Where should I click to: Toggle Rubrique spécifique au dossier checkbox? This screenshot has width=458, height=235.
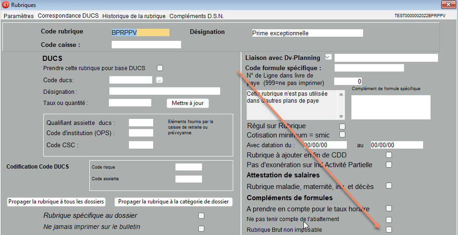pyautogui.click(x=201, y=216)
